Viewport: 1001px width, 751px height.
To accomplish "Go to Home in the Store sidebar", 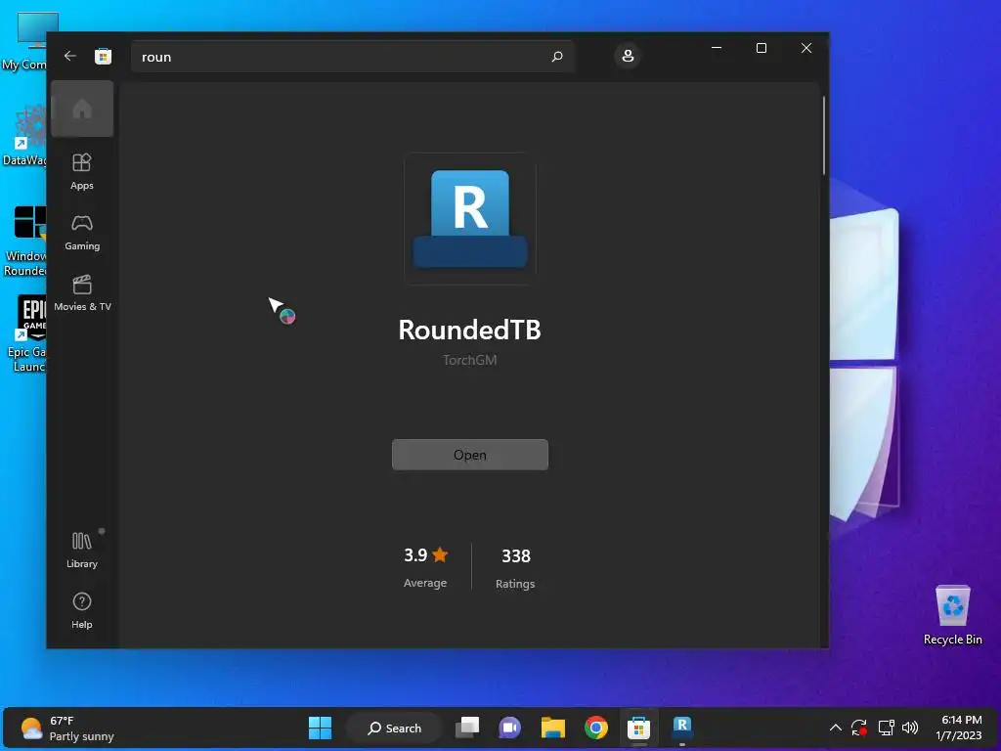I will (x=82, y=109).
